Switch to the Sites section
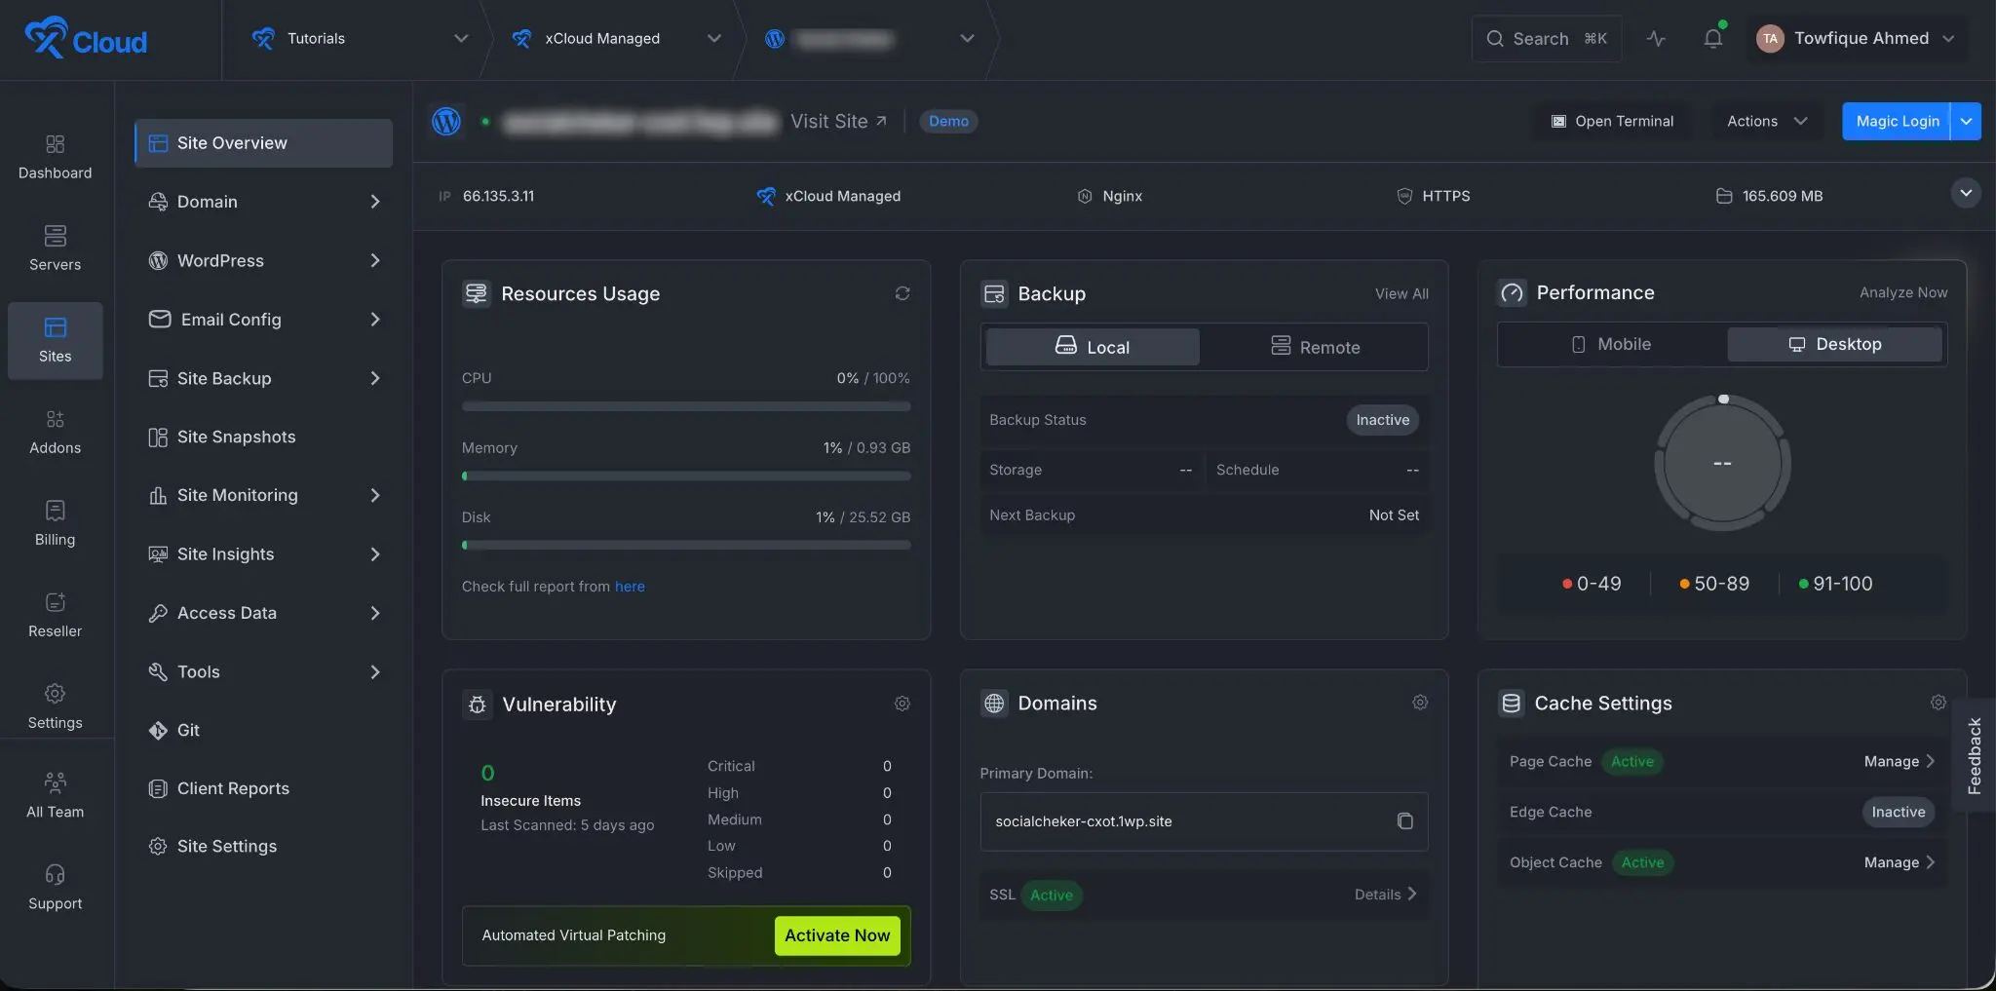 pyautogui.click(x=56, y=340)
